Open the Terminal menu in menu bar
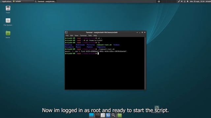This screenshot has height=118, width=211. coord(83,35)
